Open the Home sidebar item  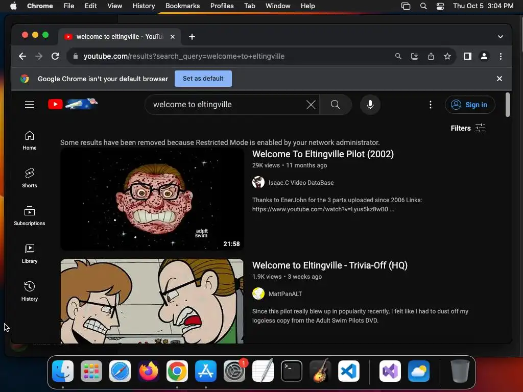(29, 140)
